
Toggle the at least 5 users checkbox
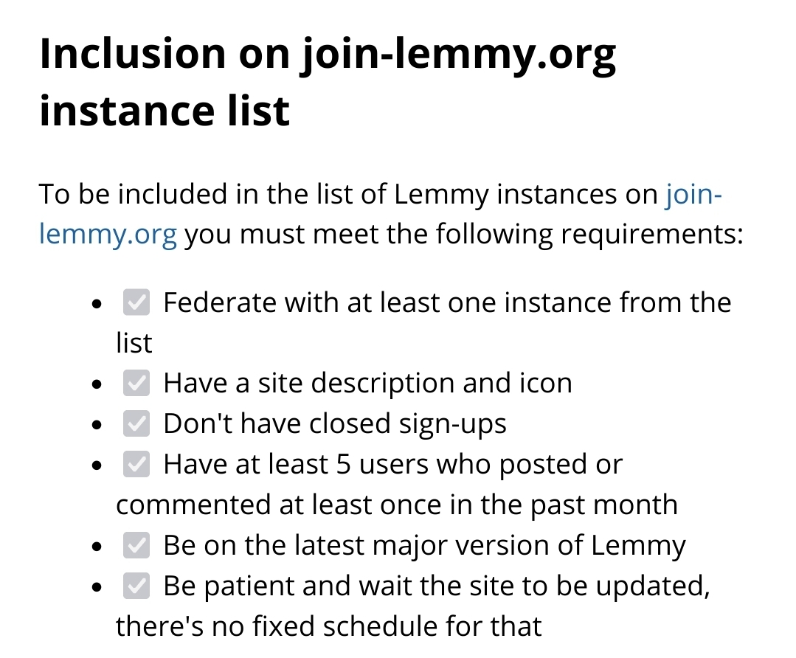click(136, 464)
